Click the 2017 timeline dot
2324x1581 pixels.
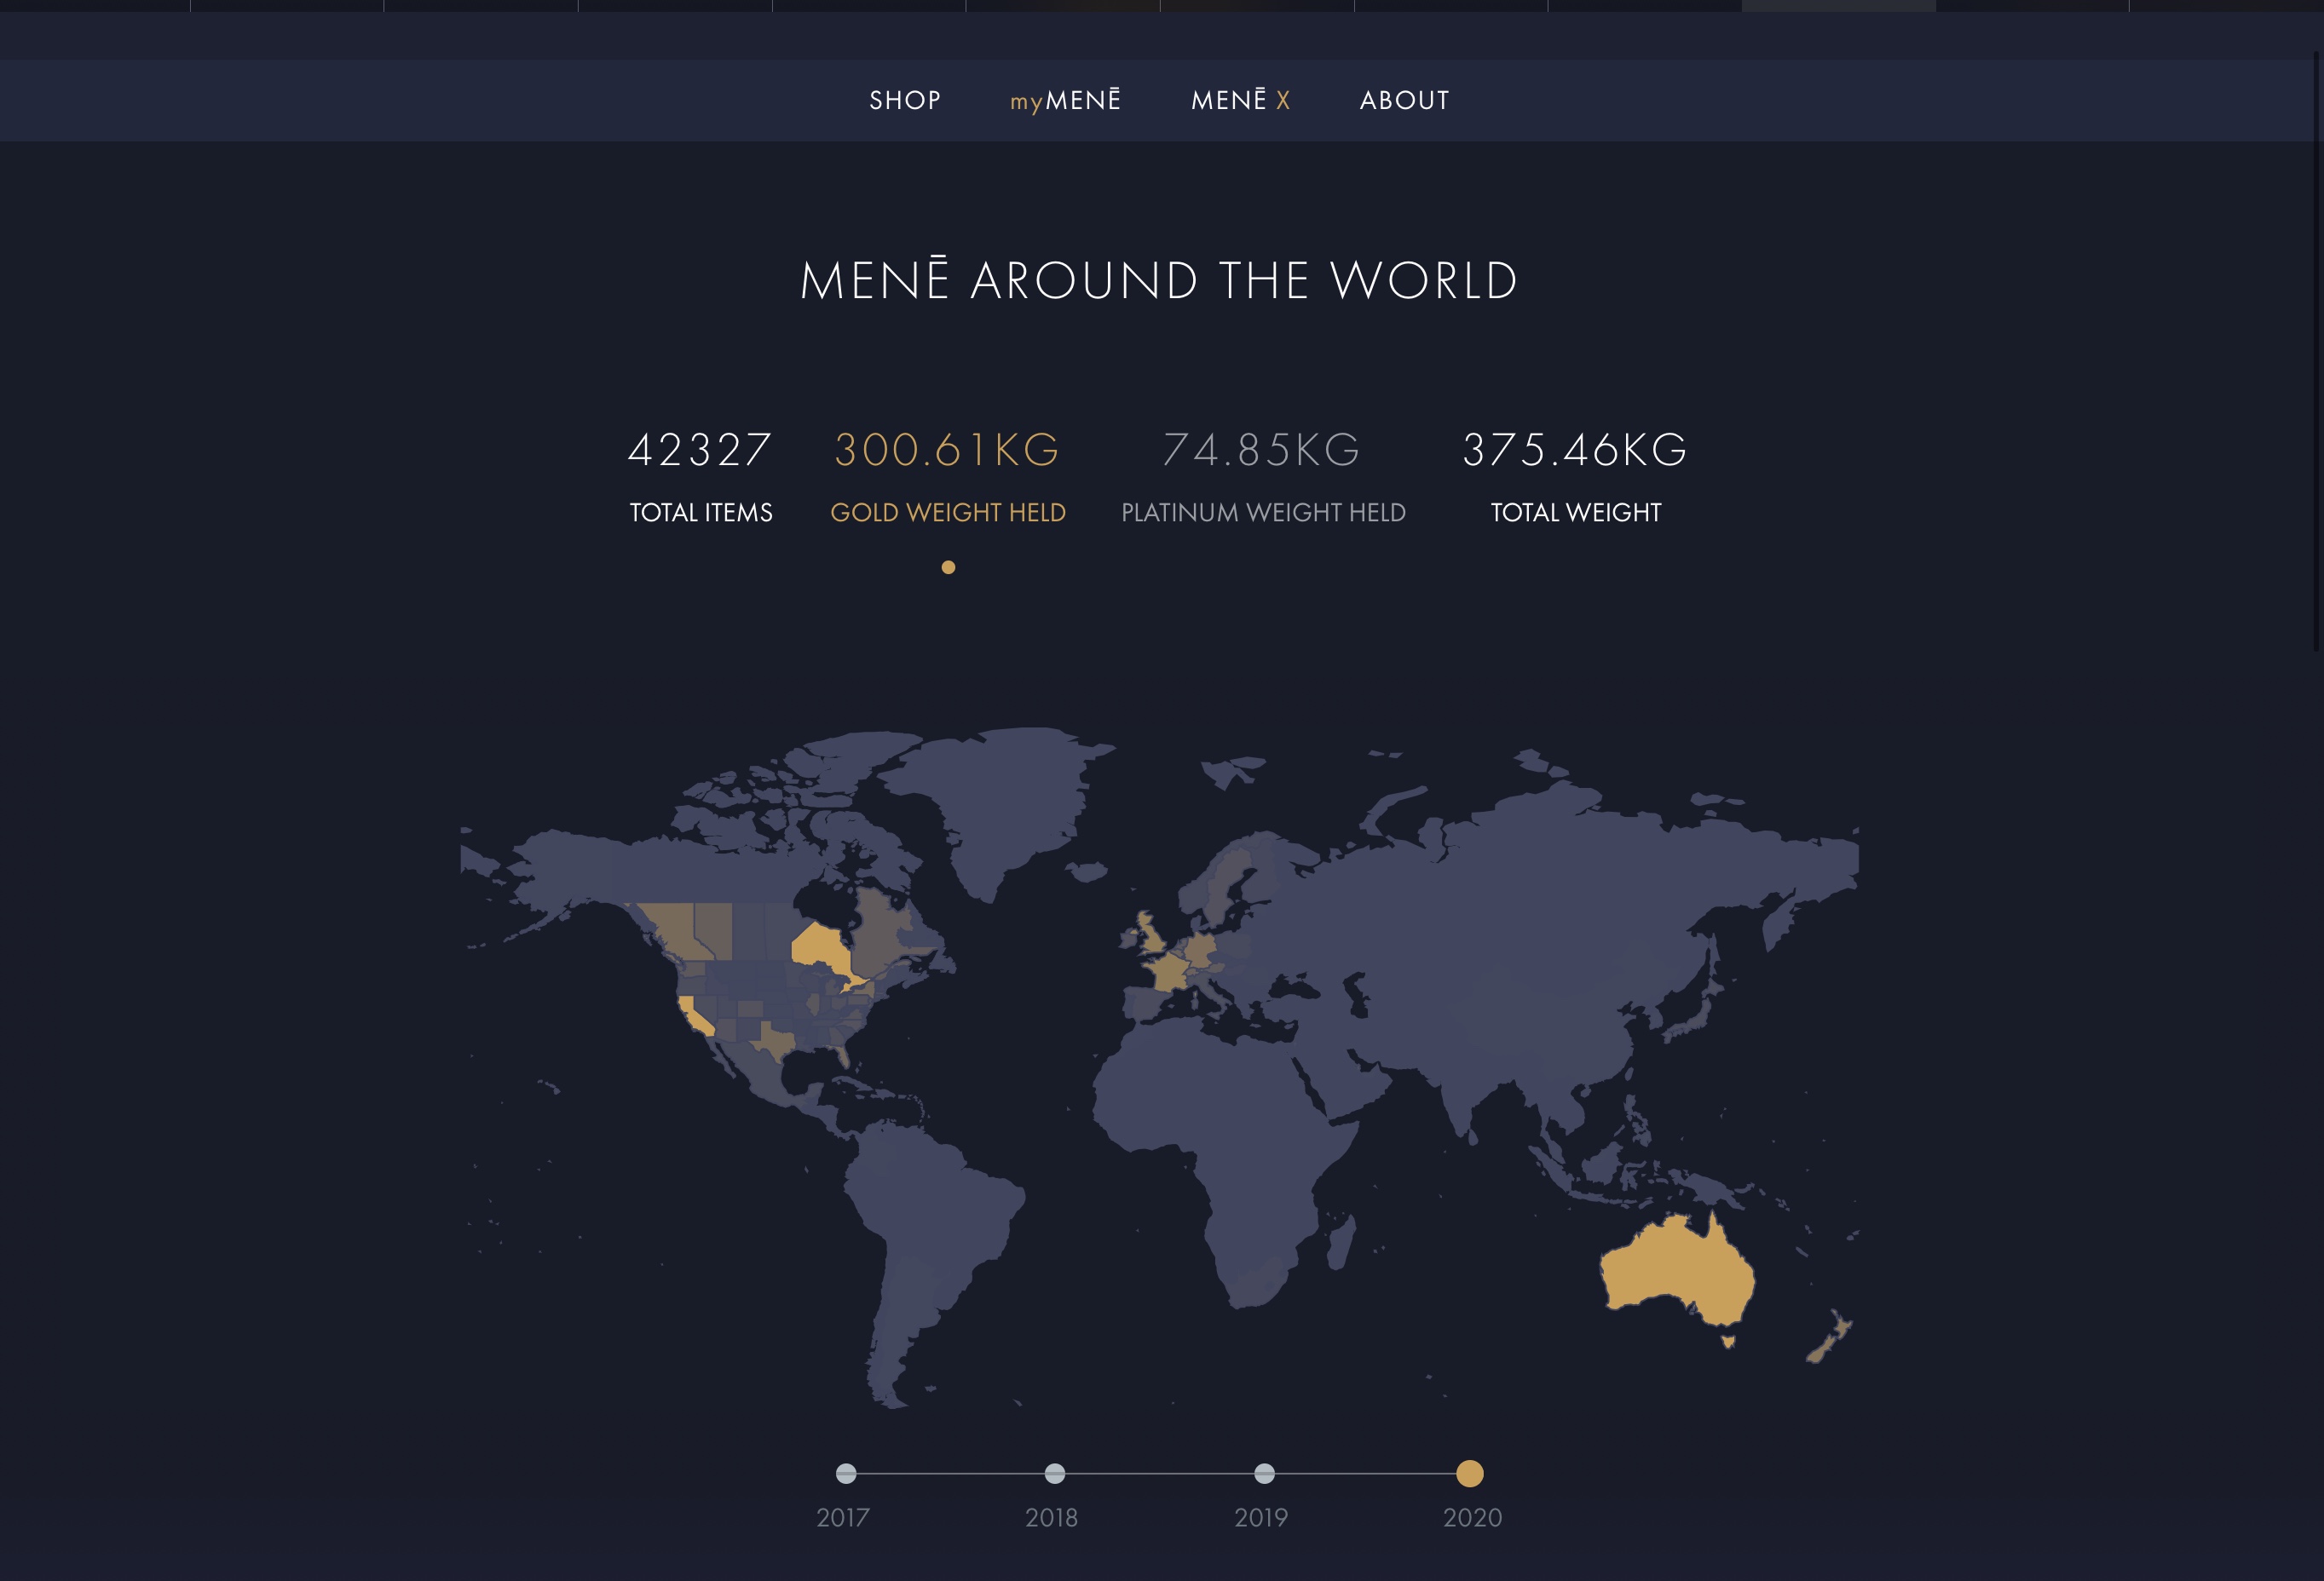tap(846, 1473)
